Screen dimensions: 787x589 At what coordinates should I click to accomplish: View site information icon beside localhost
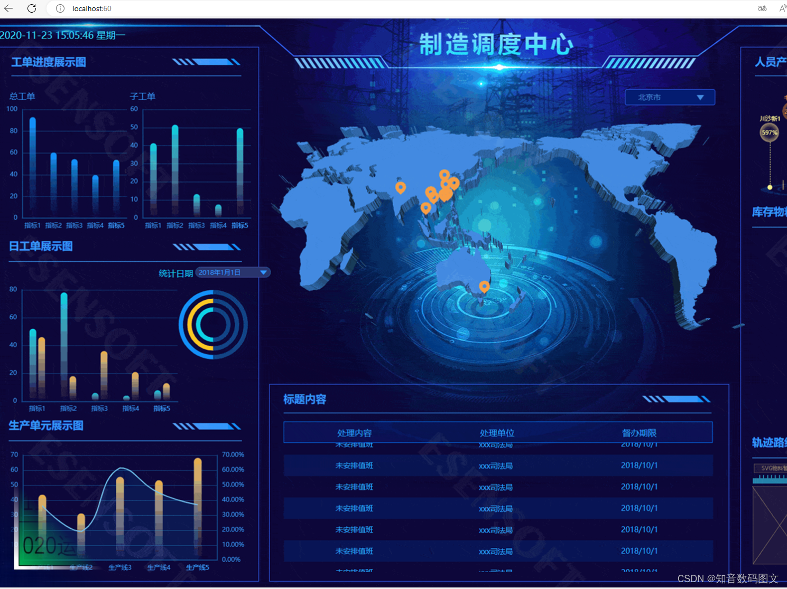coord(60,8)
